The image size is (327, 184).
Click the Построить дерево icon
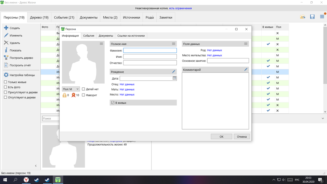pyautogui.click(x=6, y=58)
